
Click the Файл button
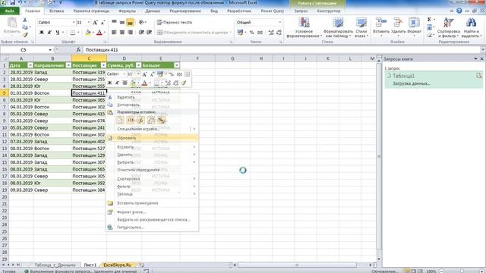(10, 11)
